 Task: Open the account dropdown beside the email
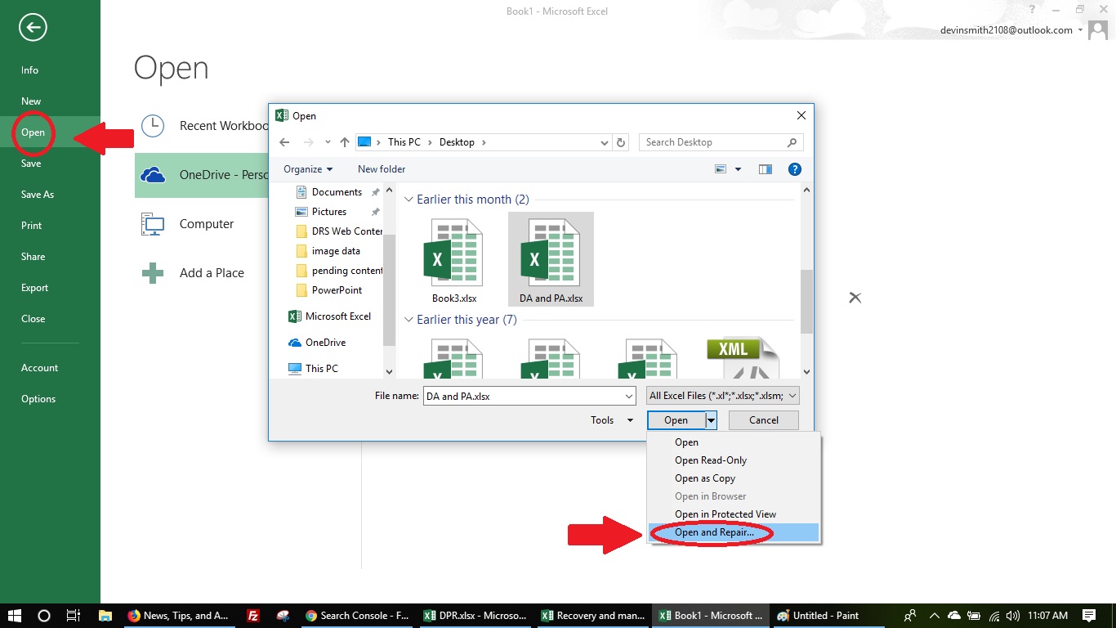[x=1081, y=29]
